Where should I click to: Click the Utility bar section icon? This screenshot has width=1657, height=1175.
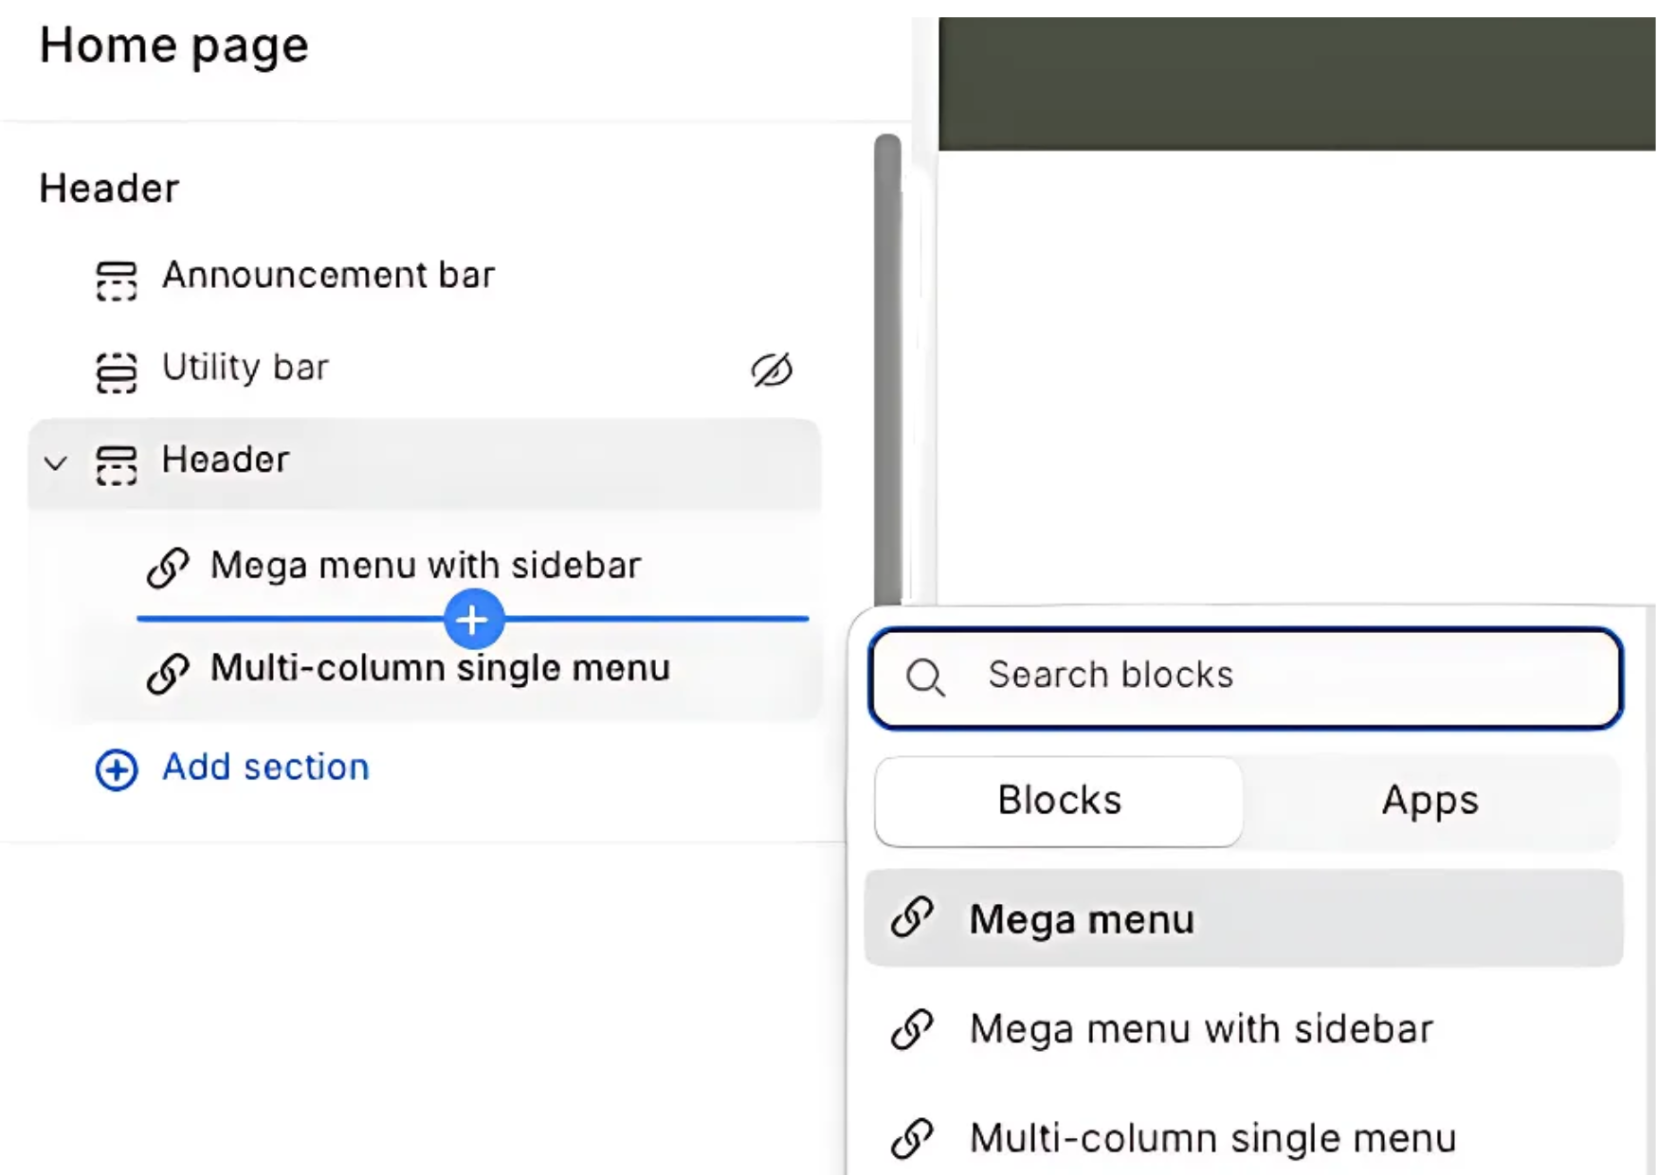click(117, 372)
